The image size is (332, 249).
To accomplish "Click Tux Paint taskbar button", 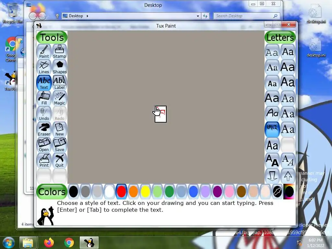I will click(89, 243).
